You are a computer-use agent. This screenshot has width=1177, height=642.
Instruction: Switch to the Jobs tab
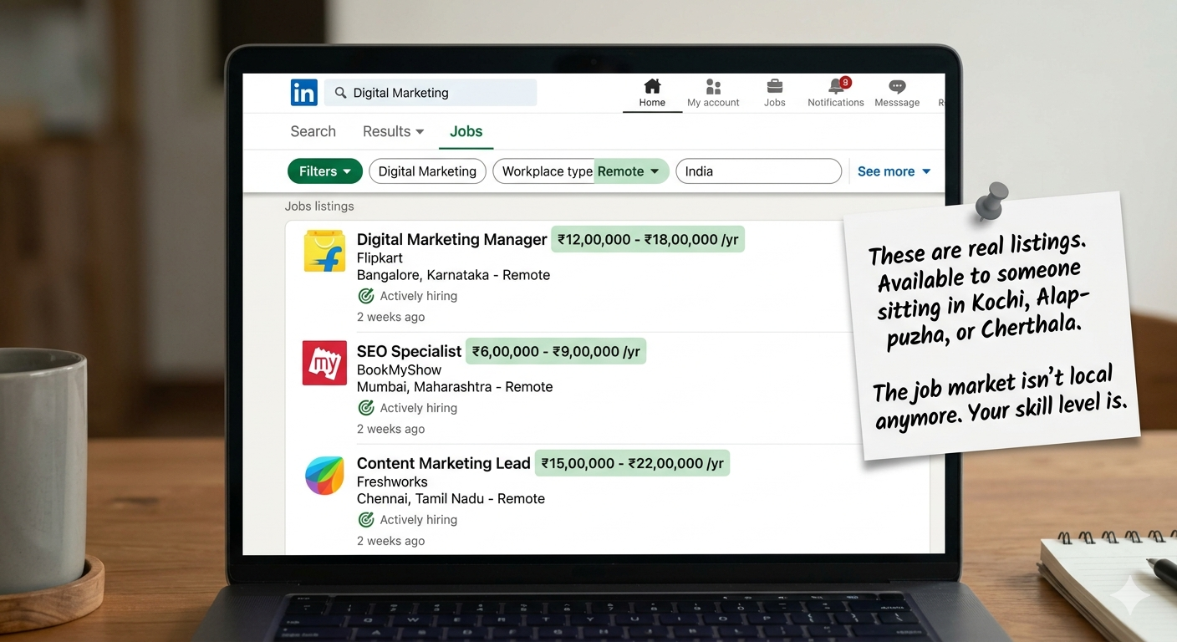pos(466,131)
